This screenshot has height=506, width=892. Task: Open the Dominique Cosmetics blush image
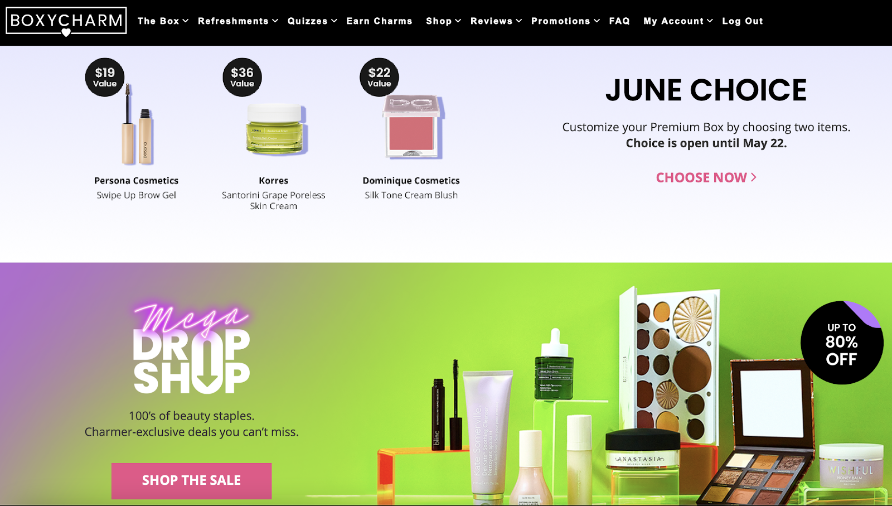click(x=413, y=127)
